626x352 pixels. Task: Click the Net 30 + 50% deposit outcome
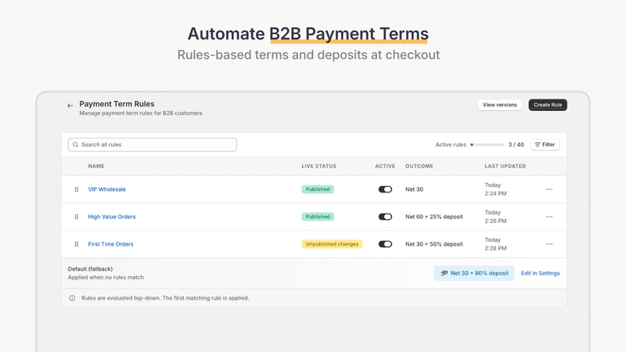pyautogui.click(x=434, y=244)
